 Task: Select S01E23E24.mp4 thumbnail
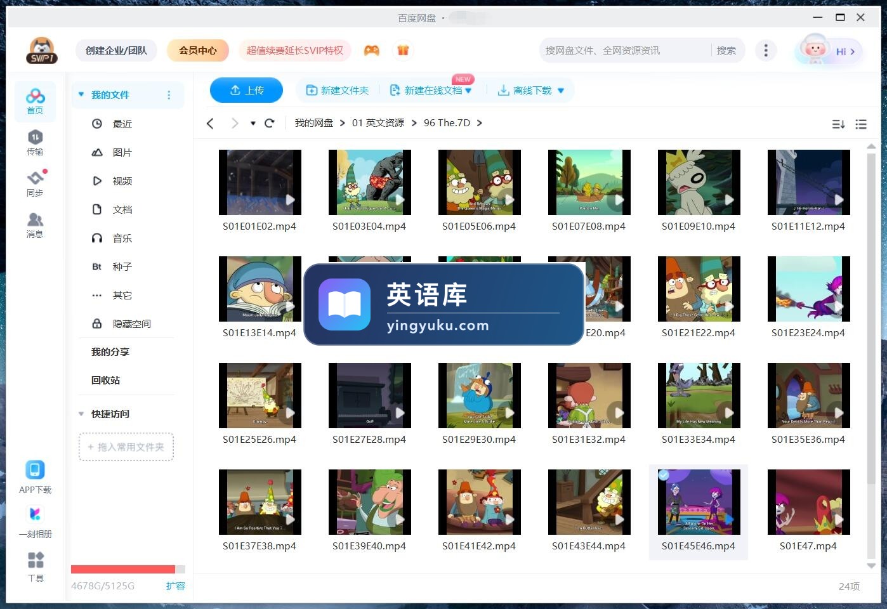click(809, 289)
